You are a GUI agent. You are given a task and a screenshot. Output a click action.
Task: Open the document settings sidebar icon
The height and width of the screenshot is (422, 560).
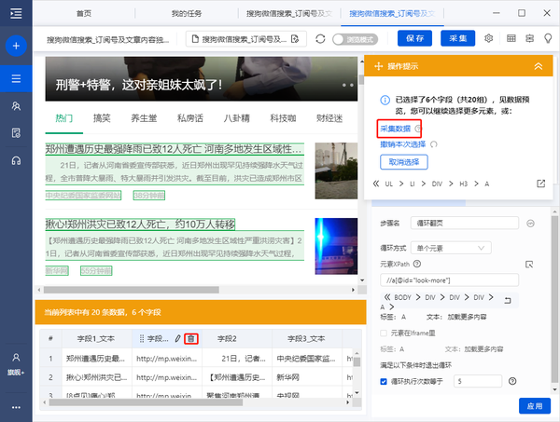[x=16, y=133]
